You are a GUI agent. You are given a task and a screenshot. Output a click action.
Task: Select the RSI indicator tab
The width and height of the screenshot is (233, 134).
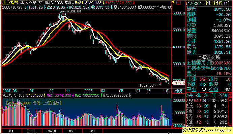coord(72,131)
